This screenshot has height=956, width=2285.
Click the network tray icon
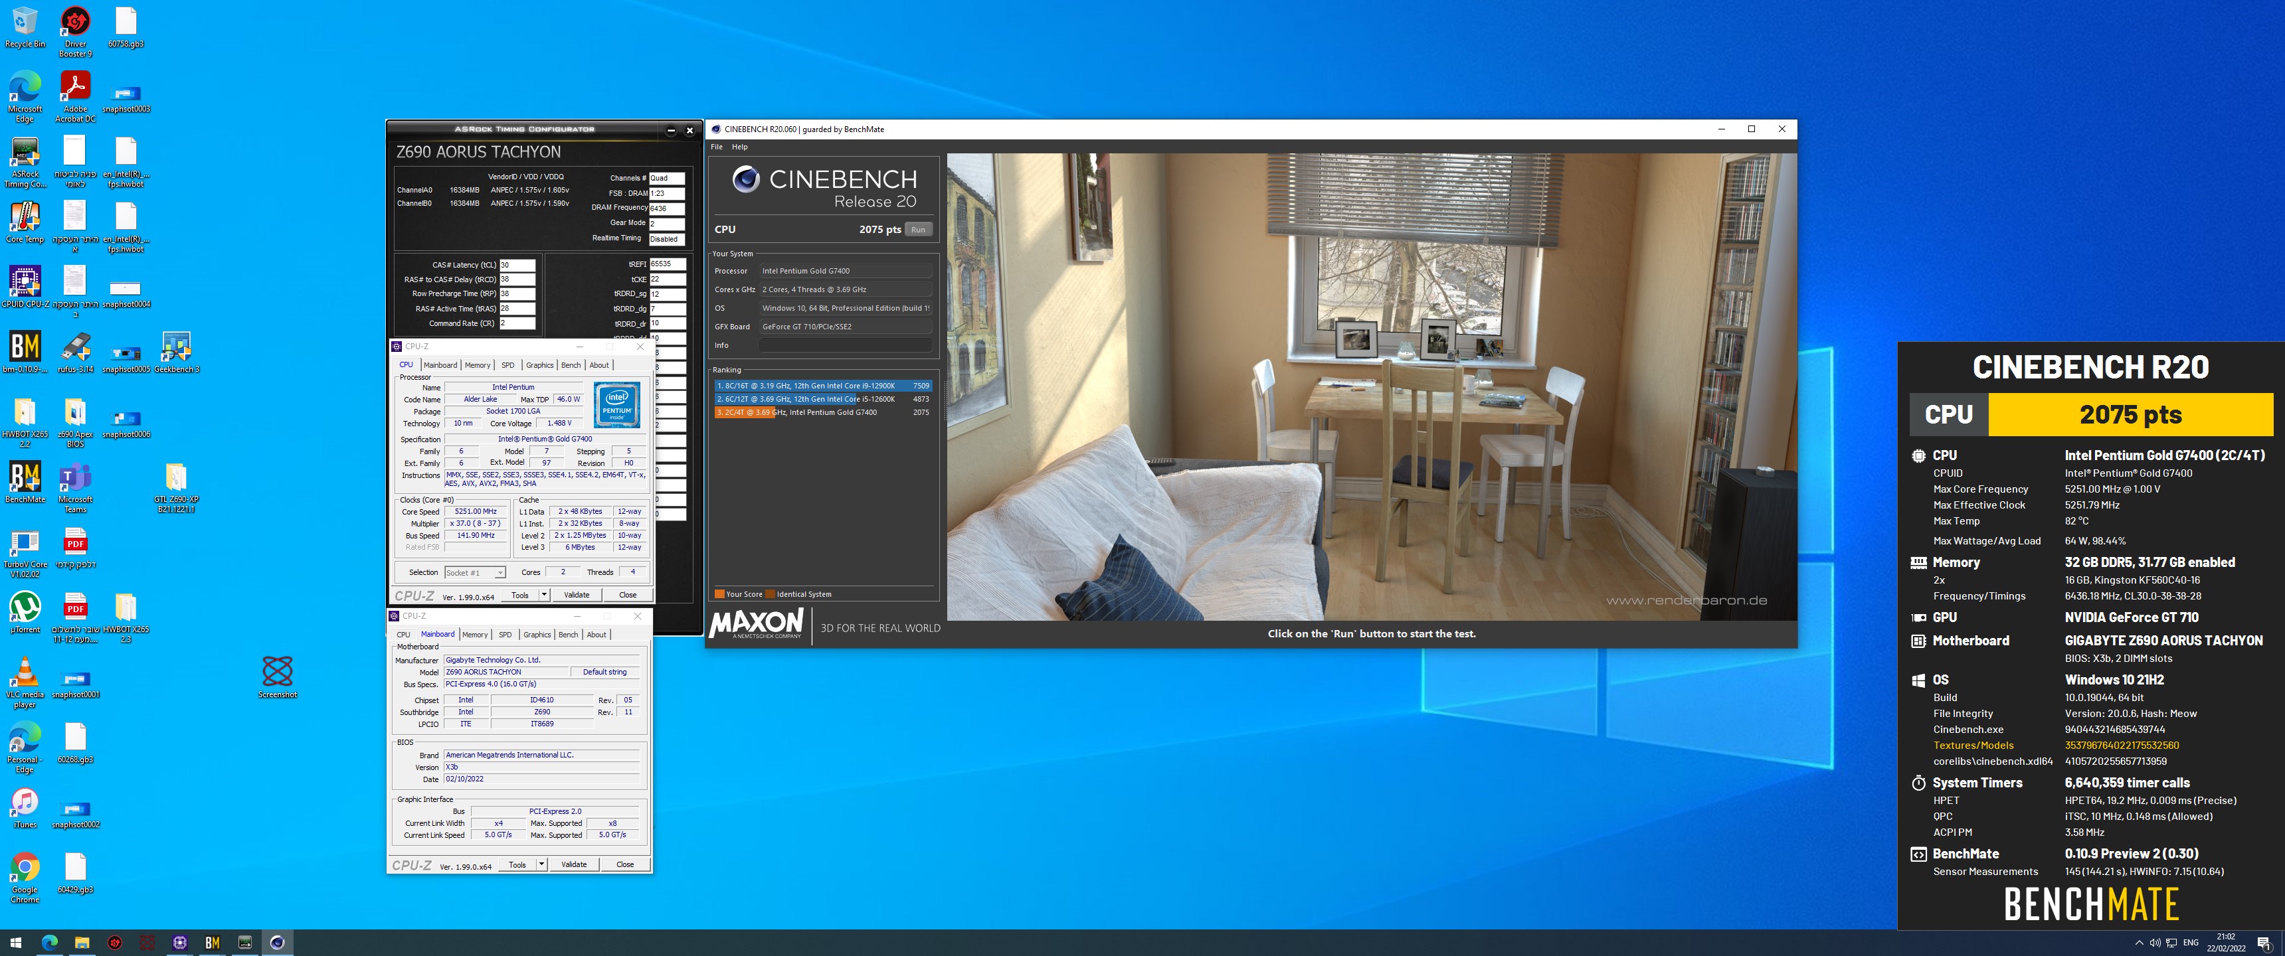(2171, 943)
